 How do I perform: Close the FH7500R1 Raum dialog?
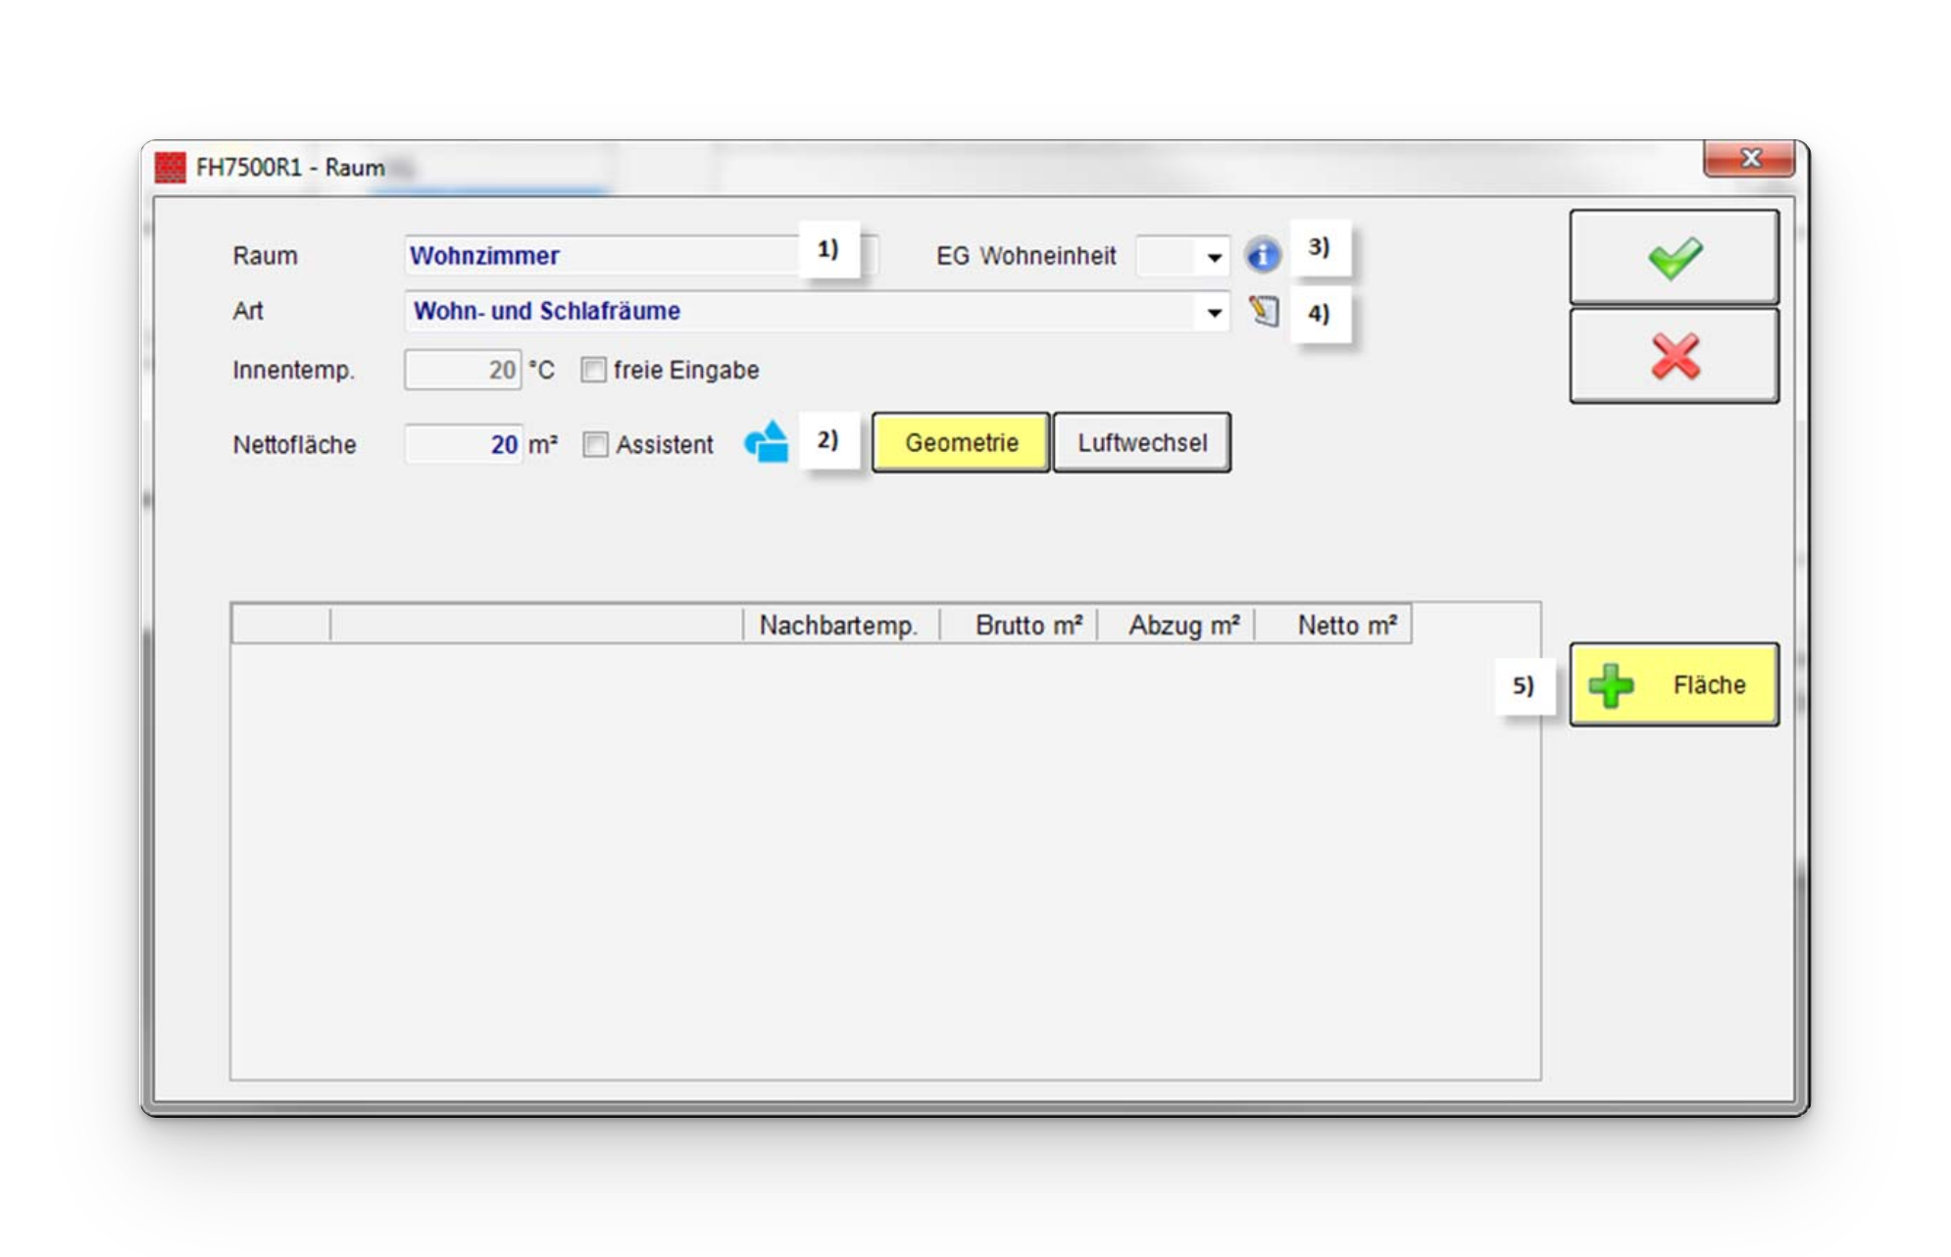(1750, 159)
